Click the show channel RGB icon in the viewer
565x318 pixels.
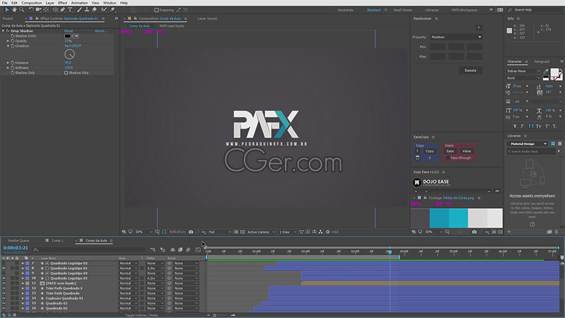tap(204, 232)
